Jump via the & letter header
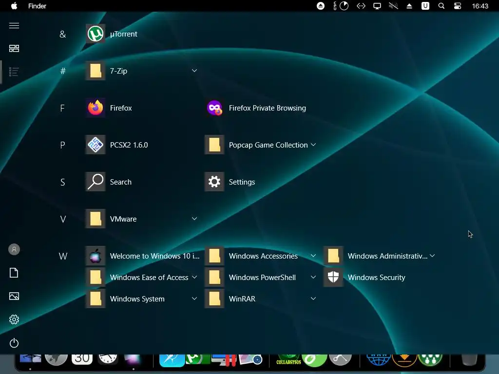 pos(63,34)
